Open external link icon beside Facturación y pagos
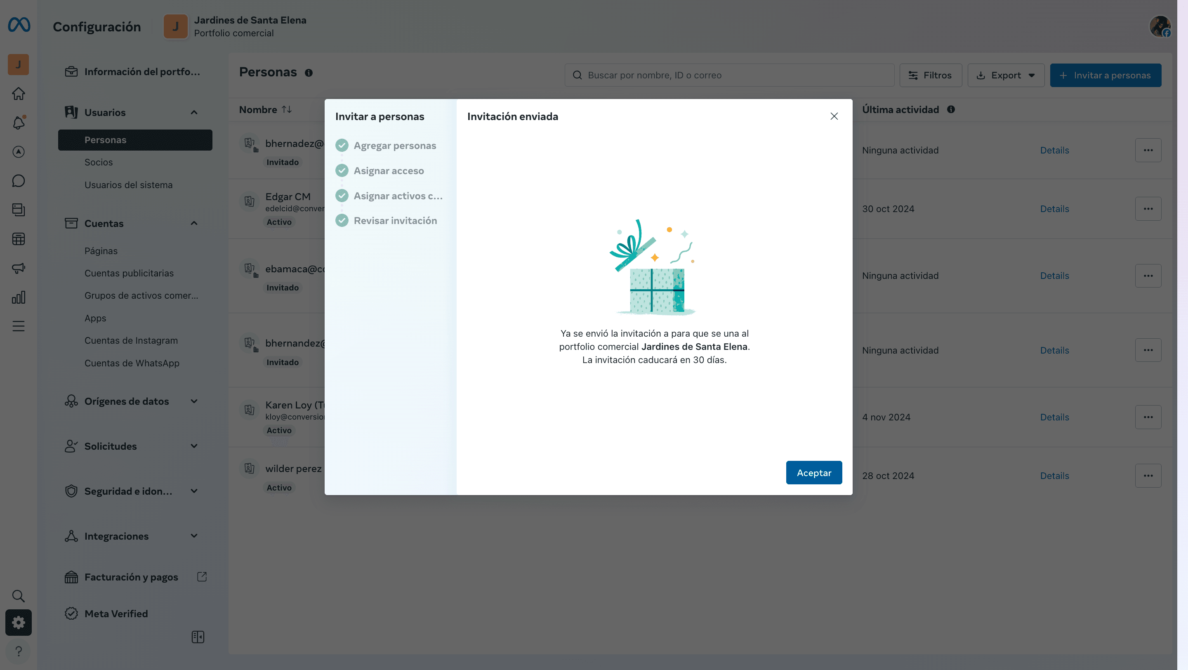This screenshot has width=1188, height=670. 202,577
